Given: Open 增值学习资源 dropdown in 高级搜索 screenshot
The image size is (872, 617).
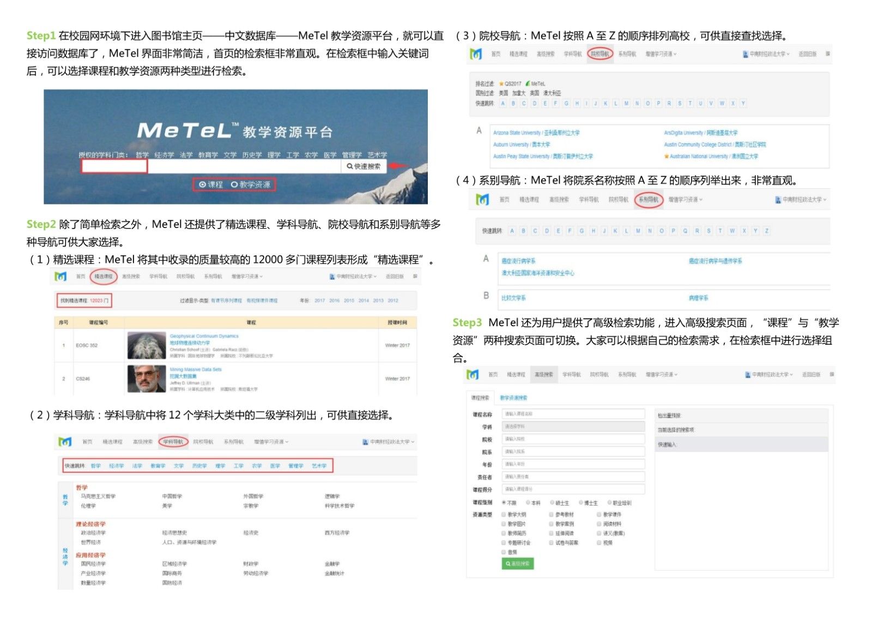Looking at the screenshot, I should [x=662, y=375].
